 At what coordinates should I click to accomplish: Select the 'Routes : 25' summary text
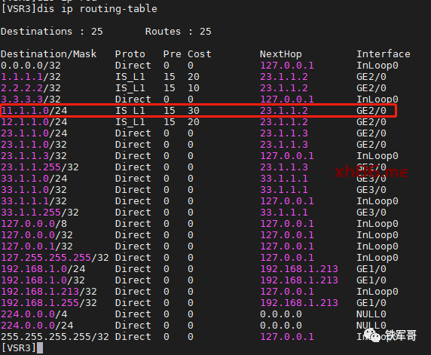tap(178, 32)
